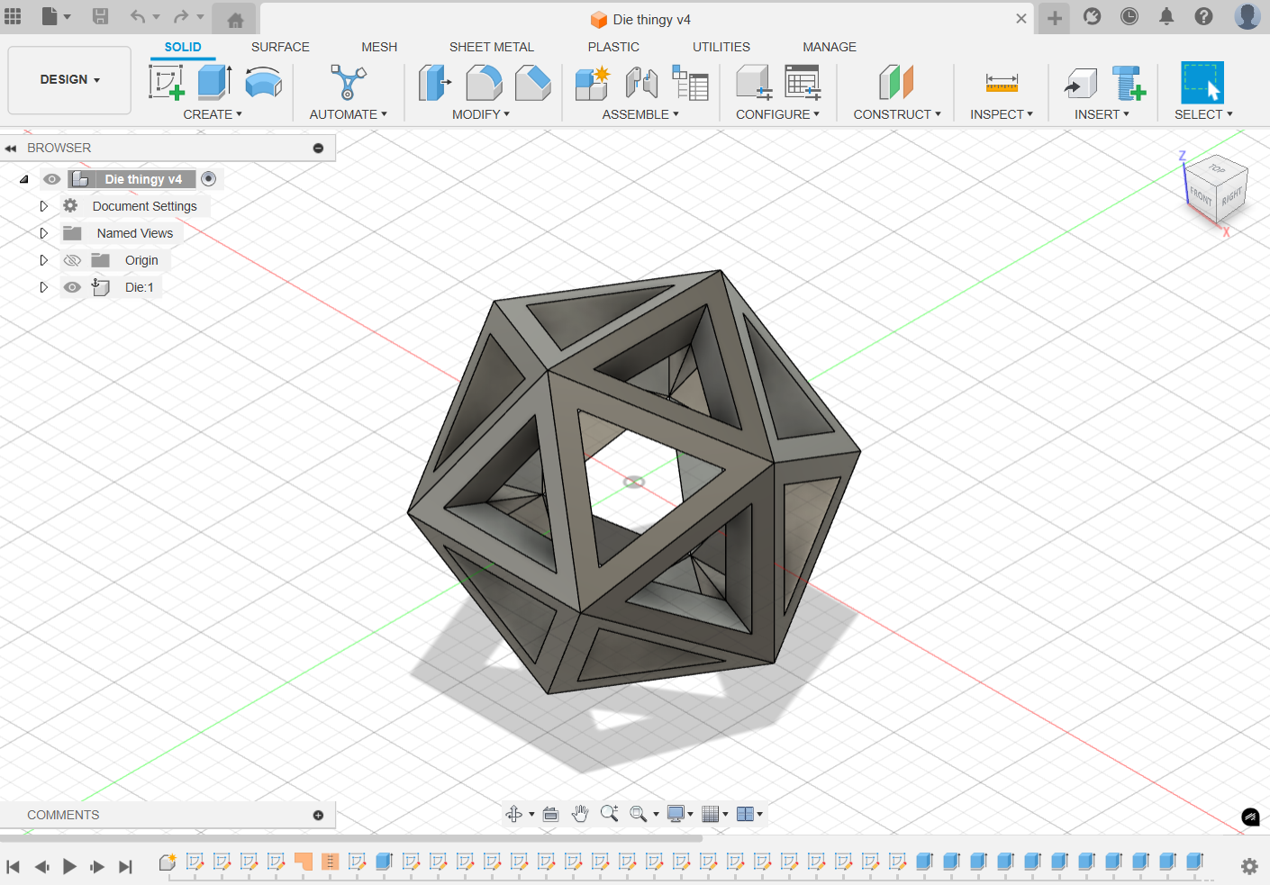The height and width of the screenshot is (885, 1270).
Task: Show the hidden Origin folder
Action: (72, 260)
